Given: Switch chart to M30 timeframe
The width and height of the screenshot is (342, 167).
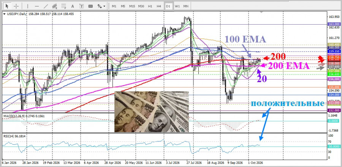Looking at the screenshot, I should coord(141,6).
